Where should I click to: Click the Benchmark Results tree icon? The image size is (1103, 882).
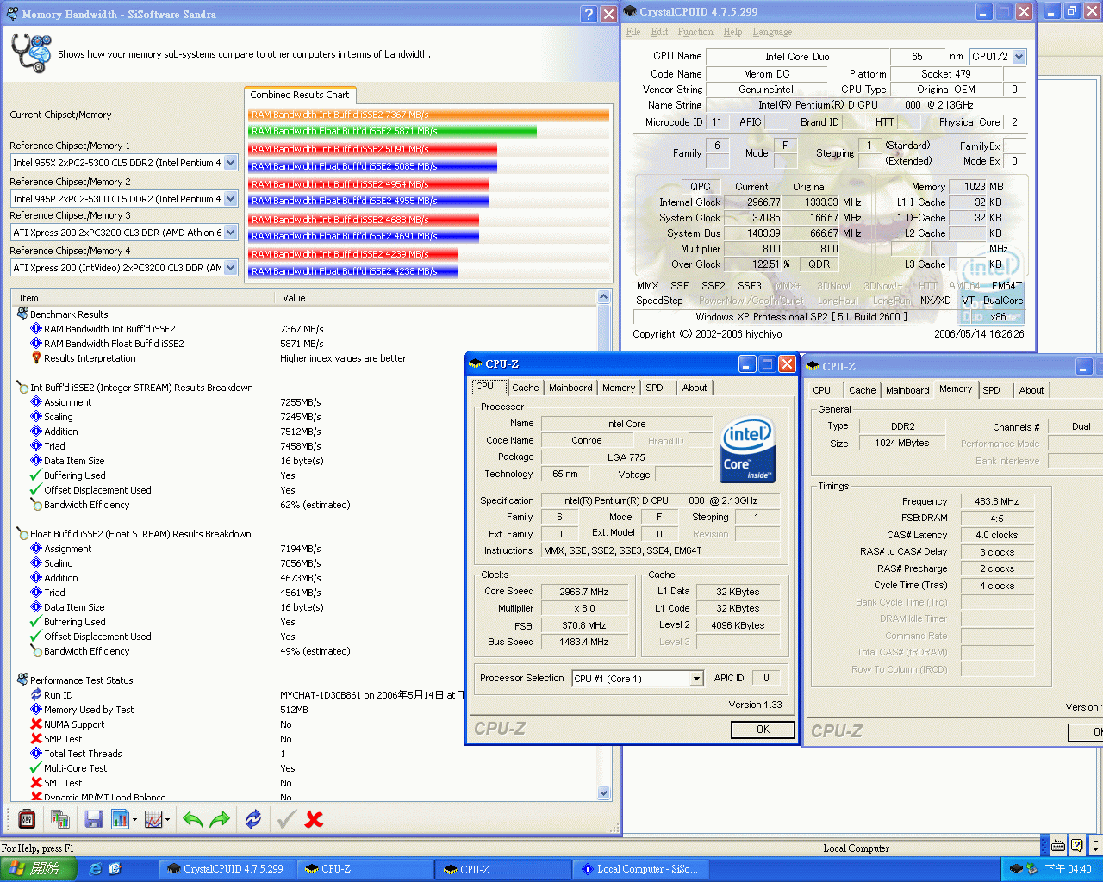coord(22,314)
